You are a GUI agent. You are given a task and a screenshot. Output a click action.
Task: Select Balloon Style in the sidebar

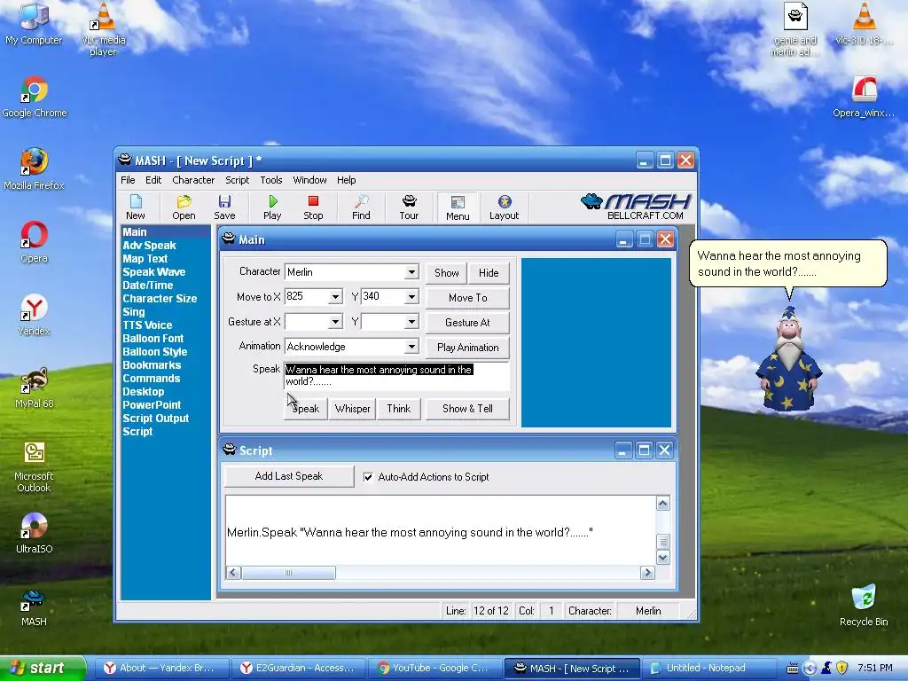point(154,352)
